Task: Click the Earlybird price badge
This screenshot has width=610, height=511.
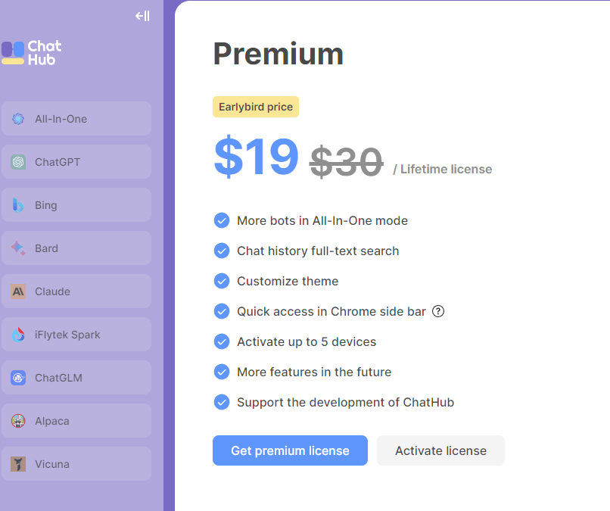Action: pos(256,107)
